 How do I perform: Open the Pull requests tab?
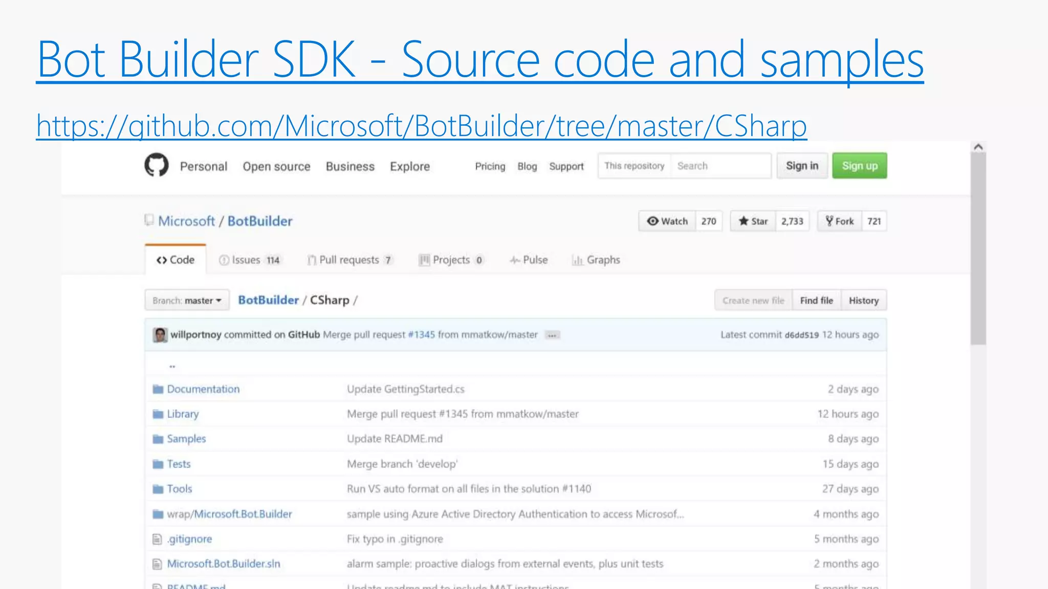click(350, 260)
